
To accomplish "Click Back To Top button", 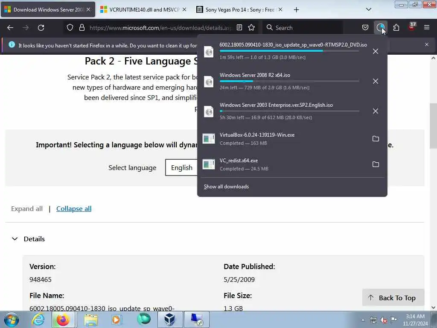I will pos(393,298).
